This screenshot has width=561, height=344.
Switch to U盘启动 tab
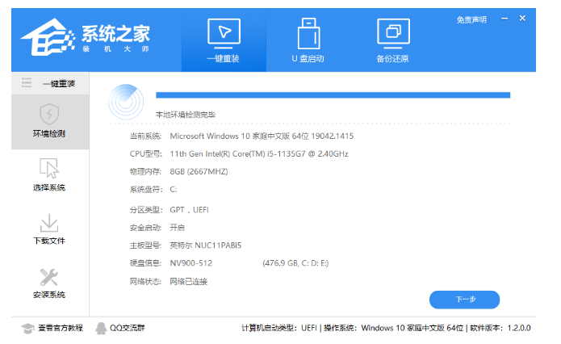coord(308,40)
